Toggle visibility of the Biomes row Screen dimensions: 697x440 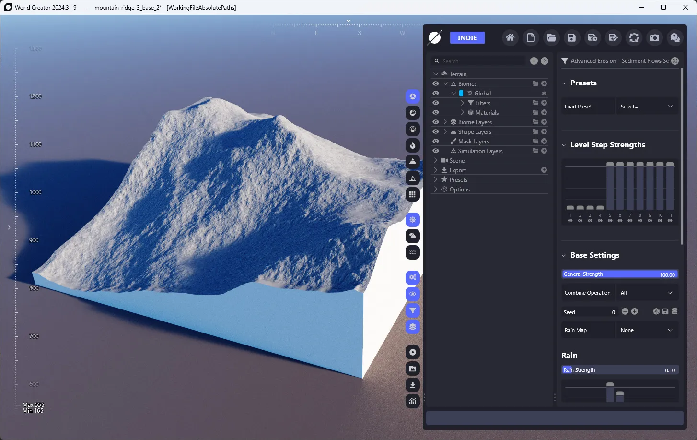point(436,83)
